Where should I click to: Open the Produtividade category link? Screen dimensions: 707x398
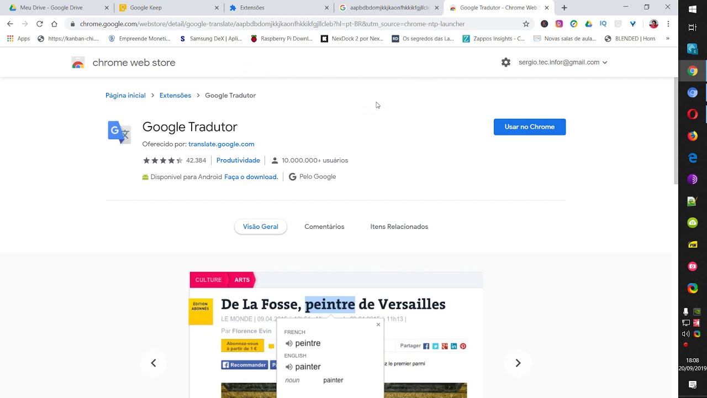click(x=238, y=160)
